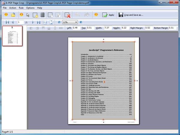Click the align bottom edges icon
The height and width of the screenshot is (135, 180).
point(49,28)
